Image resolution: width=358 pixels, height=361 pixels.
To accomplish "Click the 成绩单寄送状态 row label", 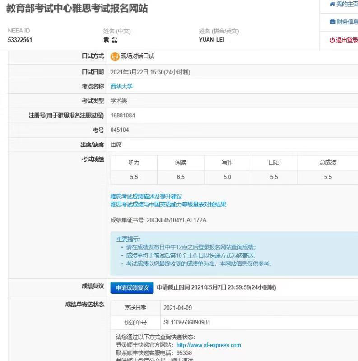I will 84,305.
